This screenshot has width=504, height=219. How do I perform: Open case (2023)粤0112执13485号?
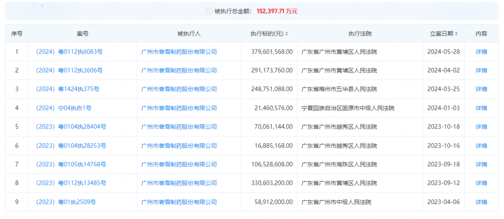coord(71,183)
